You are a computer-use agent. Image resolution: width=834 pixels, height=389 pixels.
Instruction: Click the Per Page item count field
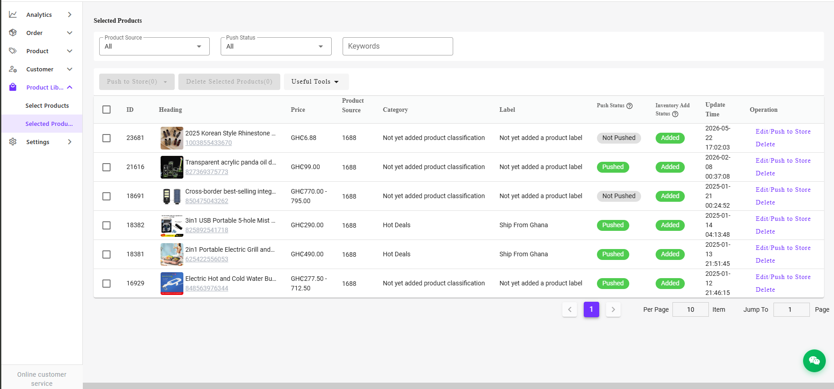(x=690, y=309)
